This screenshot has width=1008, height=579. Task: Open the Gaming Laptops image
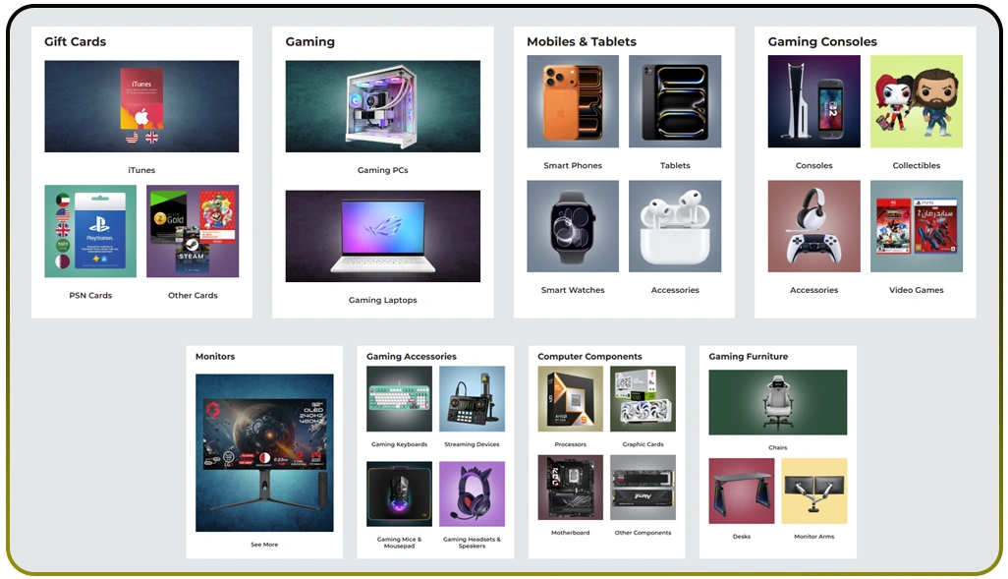pos(382,236)
